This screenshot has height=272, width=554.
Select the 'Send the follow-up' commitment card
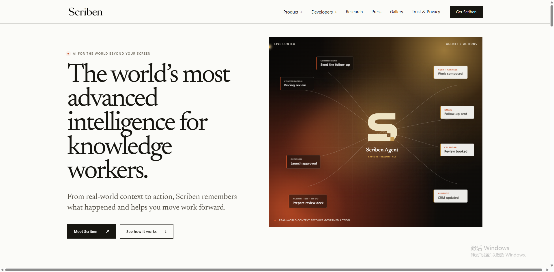tap(335, 63)
